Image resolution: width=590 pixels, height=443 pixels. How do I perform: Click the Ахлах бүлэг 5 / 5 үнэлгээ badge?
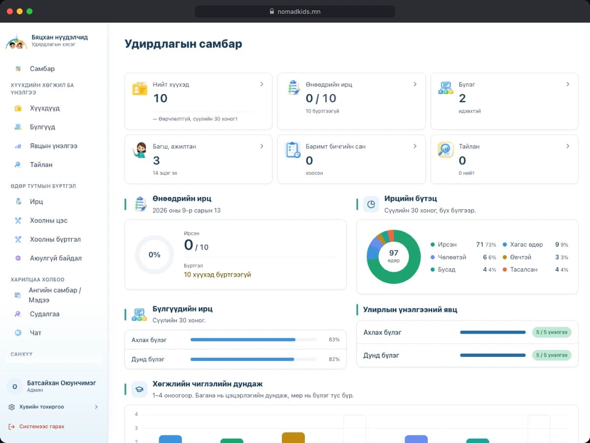coord(552,332)
